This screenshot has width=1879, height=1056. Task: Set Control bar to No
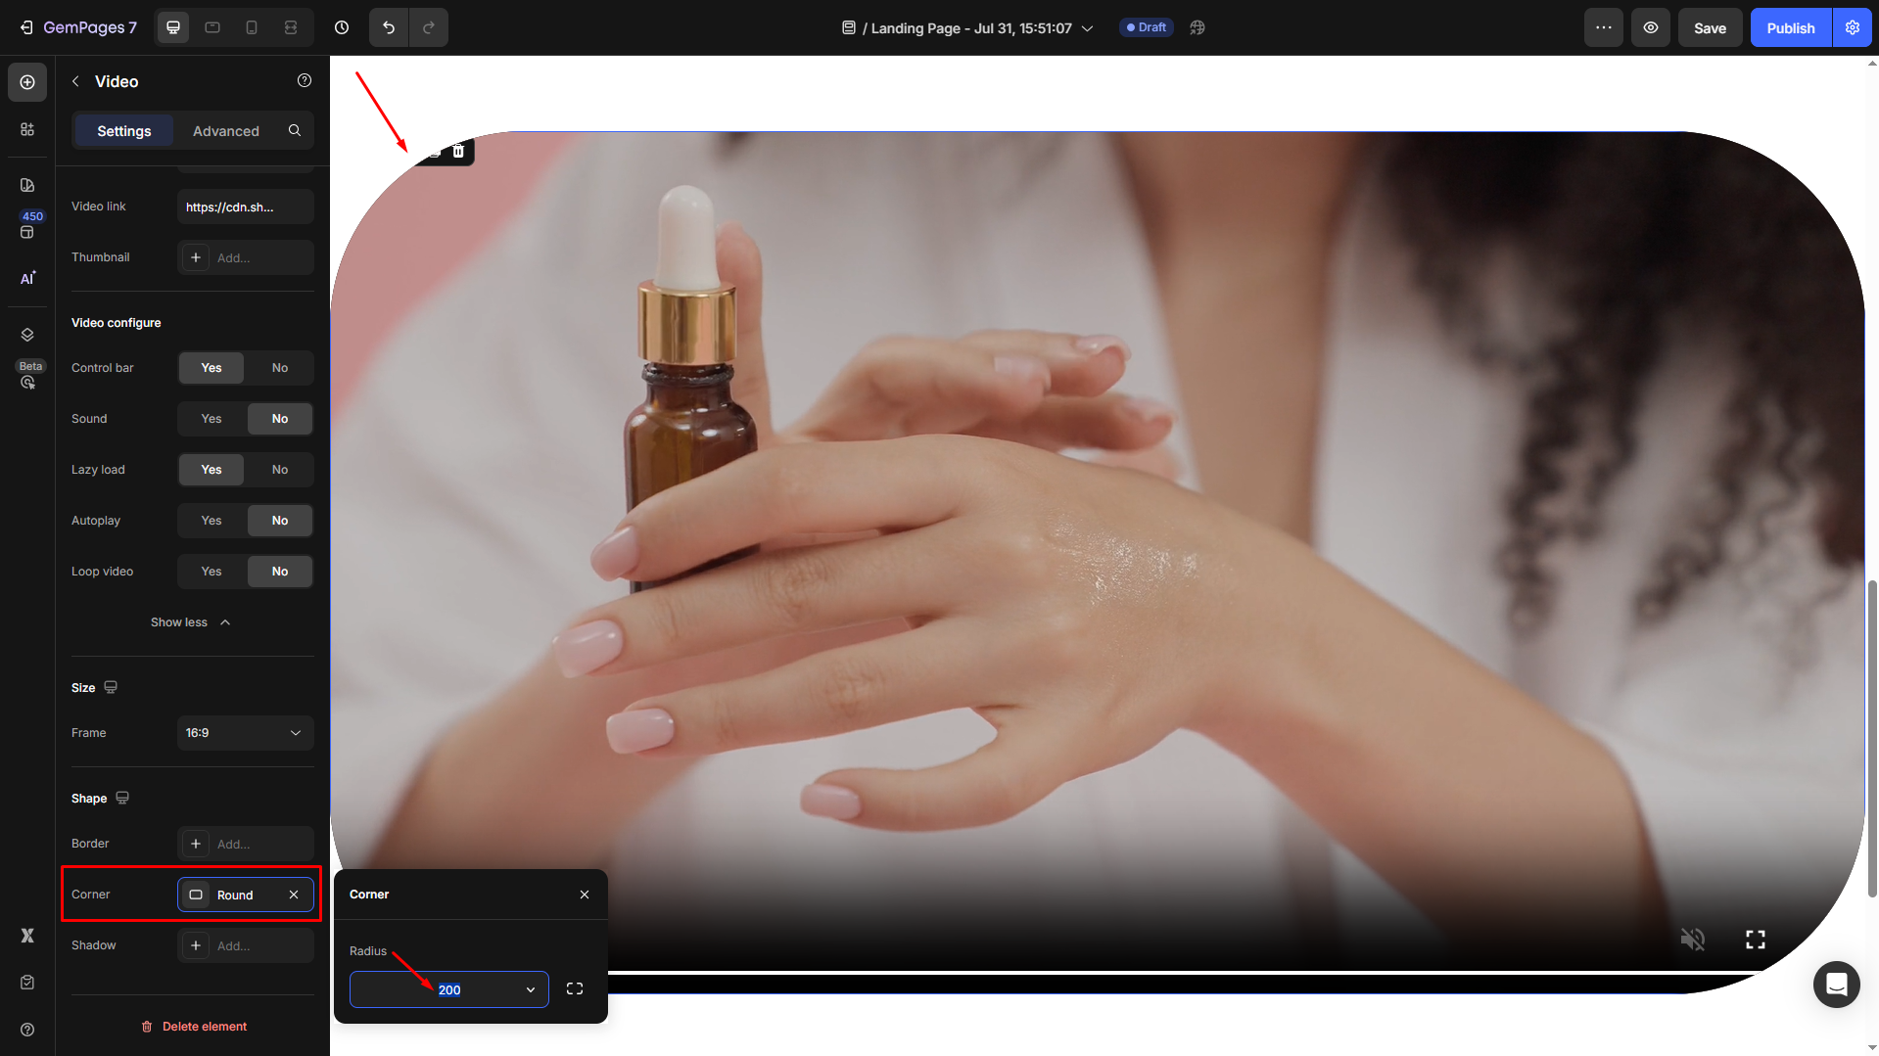(x=280, y=368)
